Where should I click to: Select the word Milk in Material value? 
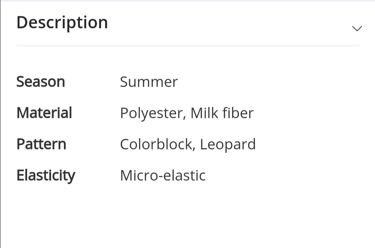coord(205,113)
